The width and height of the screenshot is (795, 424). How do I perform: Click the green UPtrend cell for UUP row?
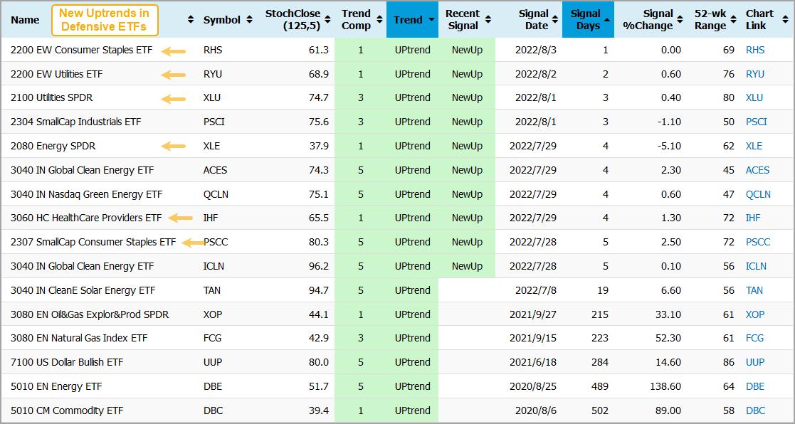[x=412, y=362]
